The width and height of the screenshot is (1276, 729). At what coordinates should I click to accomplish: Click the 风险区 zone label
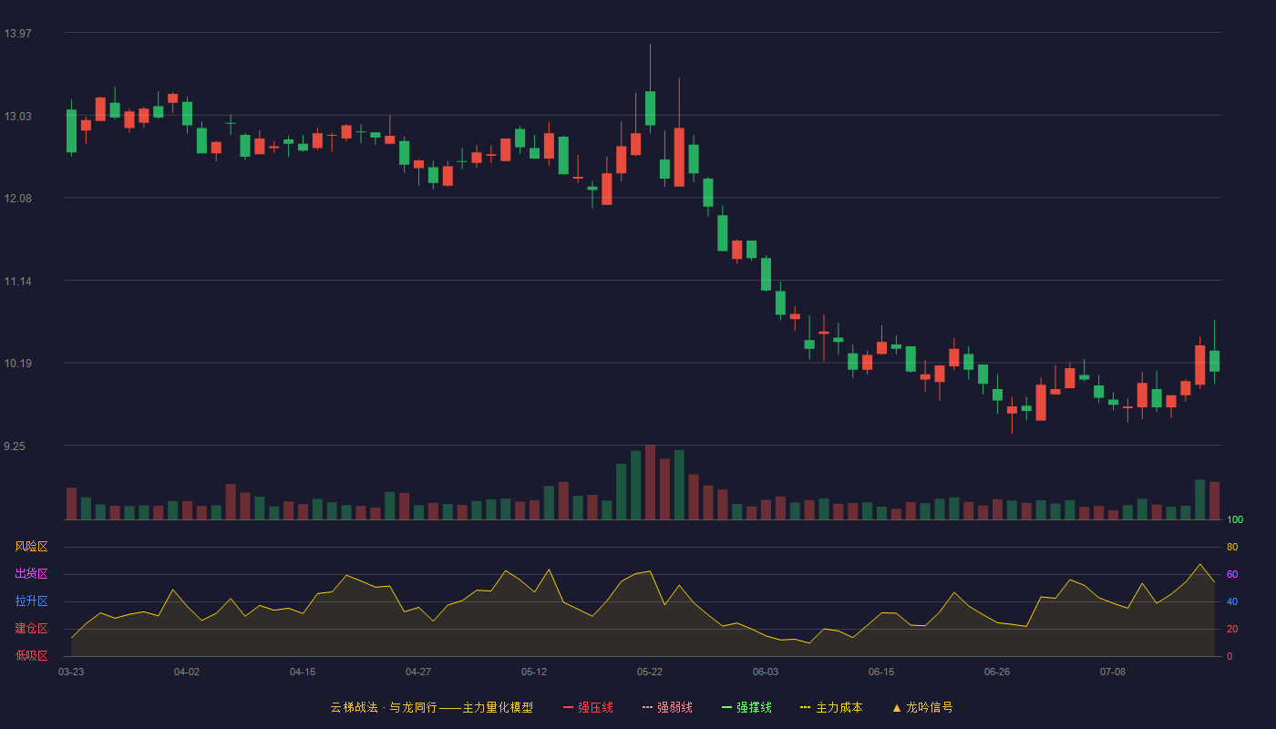31,547
